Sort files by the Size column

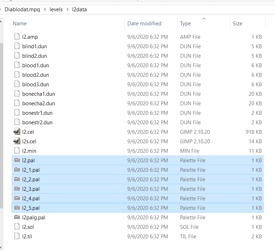click(x=237, y=24)
